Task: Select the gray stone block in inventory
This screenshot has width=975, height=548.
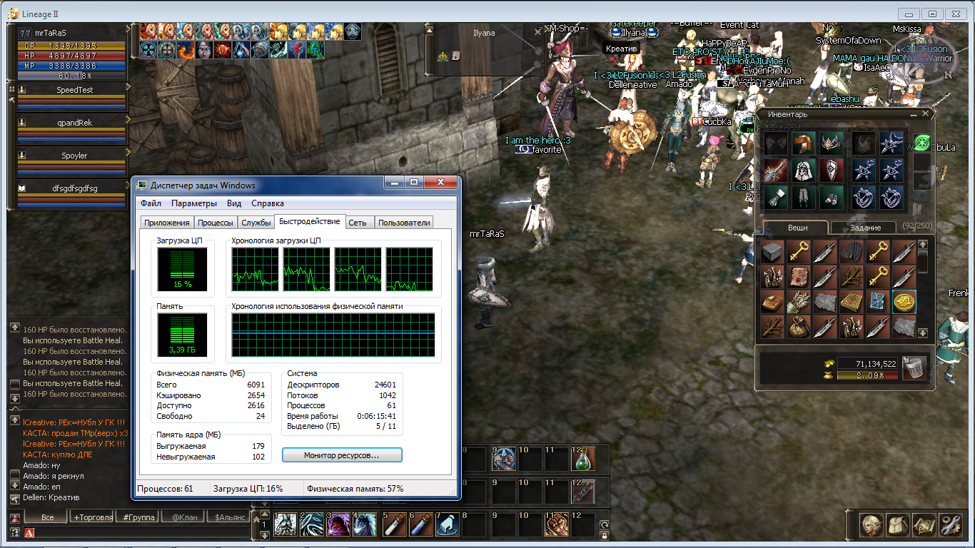Action: pyautogui.click(x=772, y=252)
